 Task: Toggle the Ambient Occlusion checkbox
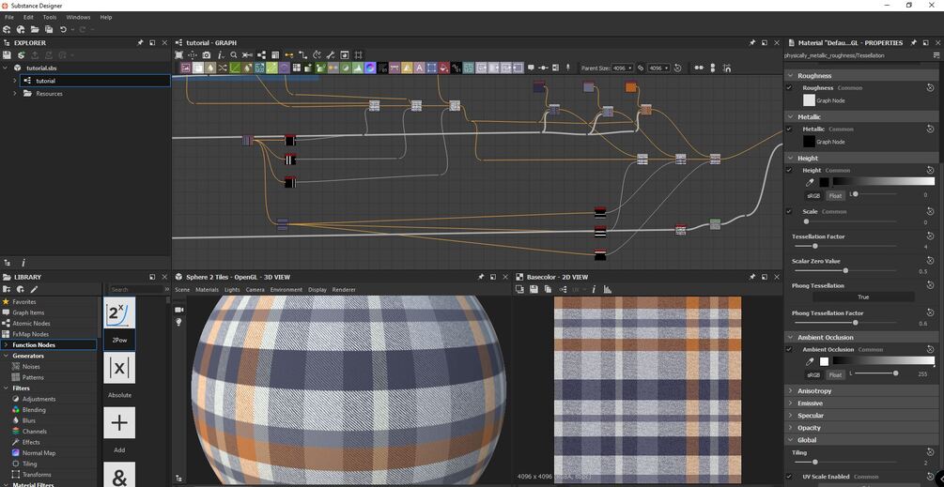pyautogui.click(x=789, y=349)
